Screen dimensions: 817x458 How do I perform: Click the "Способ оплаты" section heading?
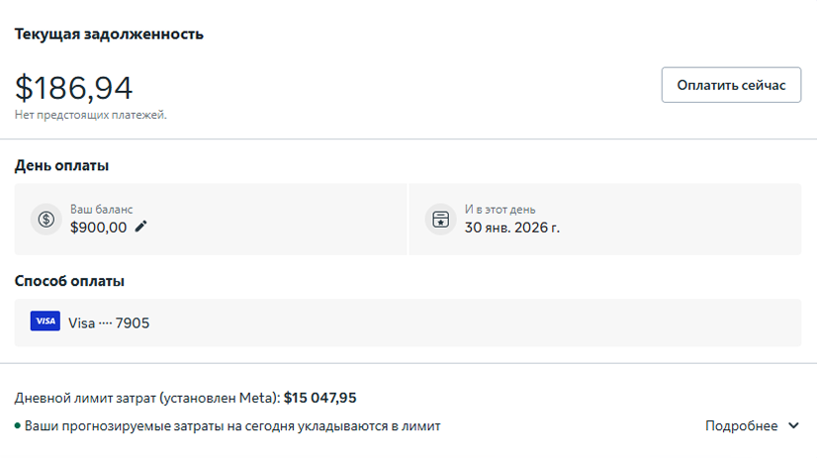69,281
